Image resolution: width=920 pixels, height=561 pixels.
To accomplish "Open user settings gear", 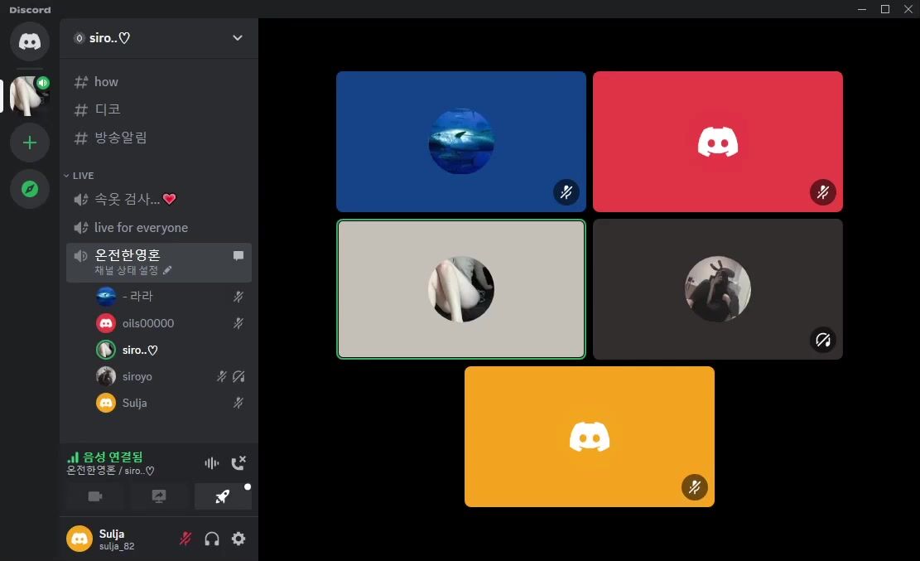I will tap(238, 539).
